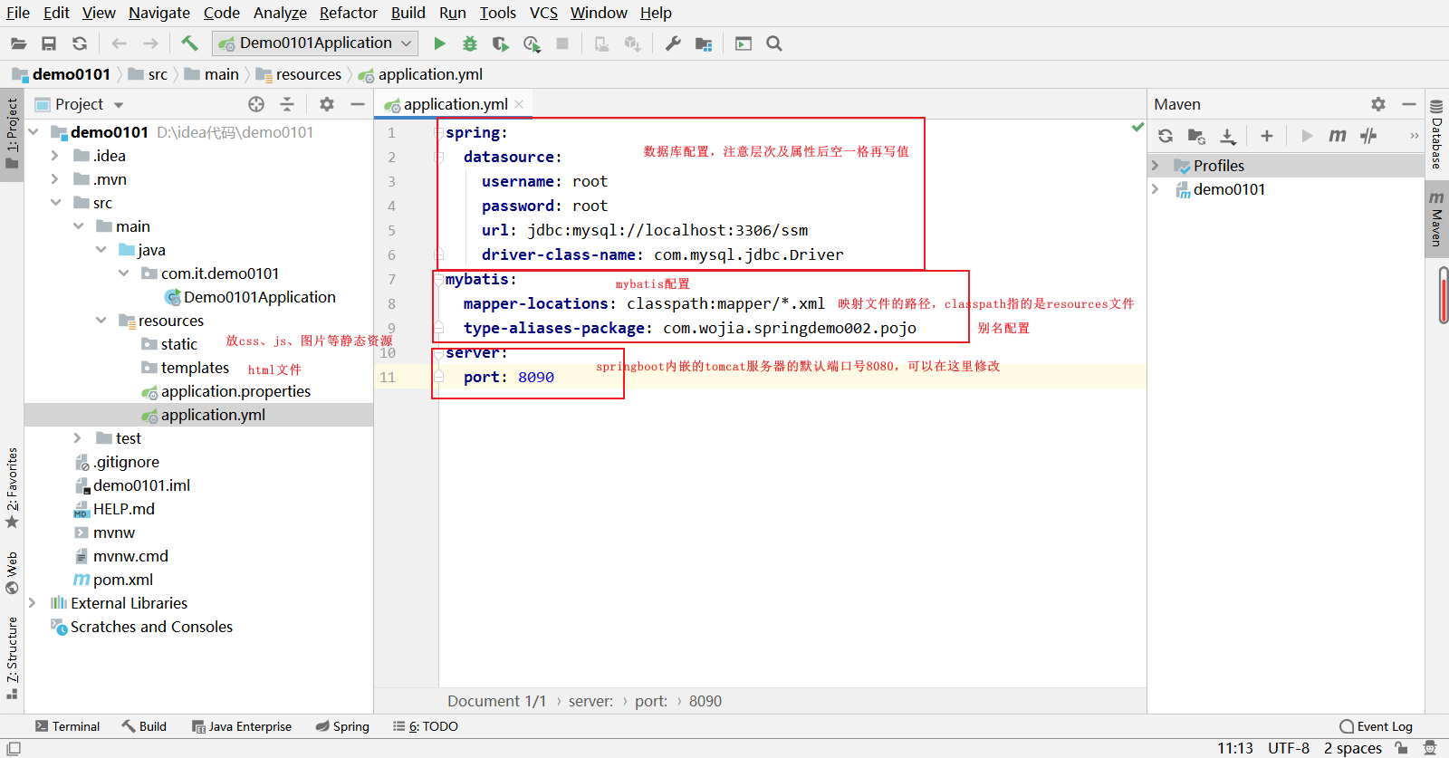Toggle the Database side tool window
Image resolution: width=1449 pixels, height=758 pixels.
coord(1436,134)
